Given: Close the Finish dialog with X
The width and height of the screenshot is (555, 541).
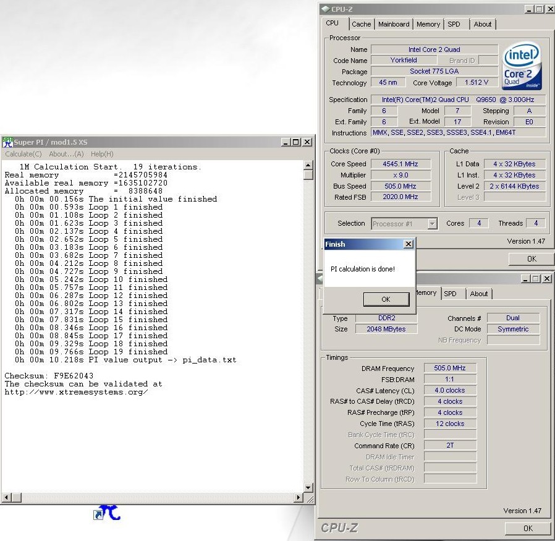Looking at the screenshot, I should [409, 244].
